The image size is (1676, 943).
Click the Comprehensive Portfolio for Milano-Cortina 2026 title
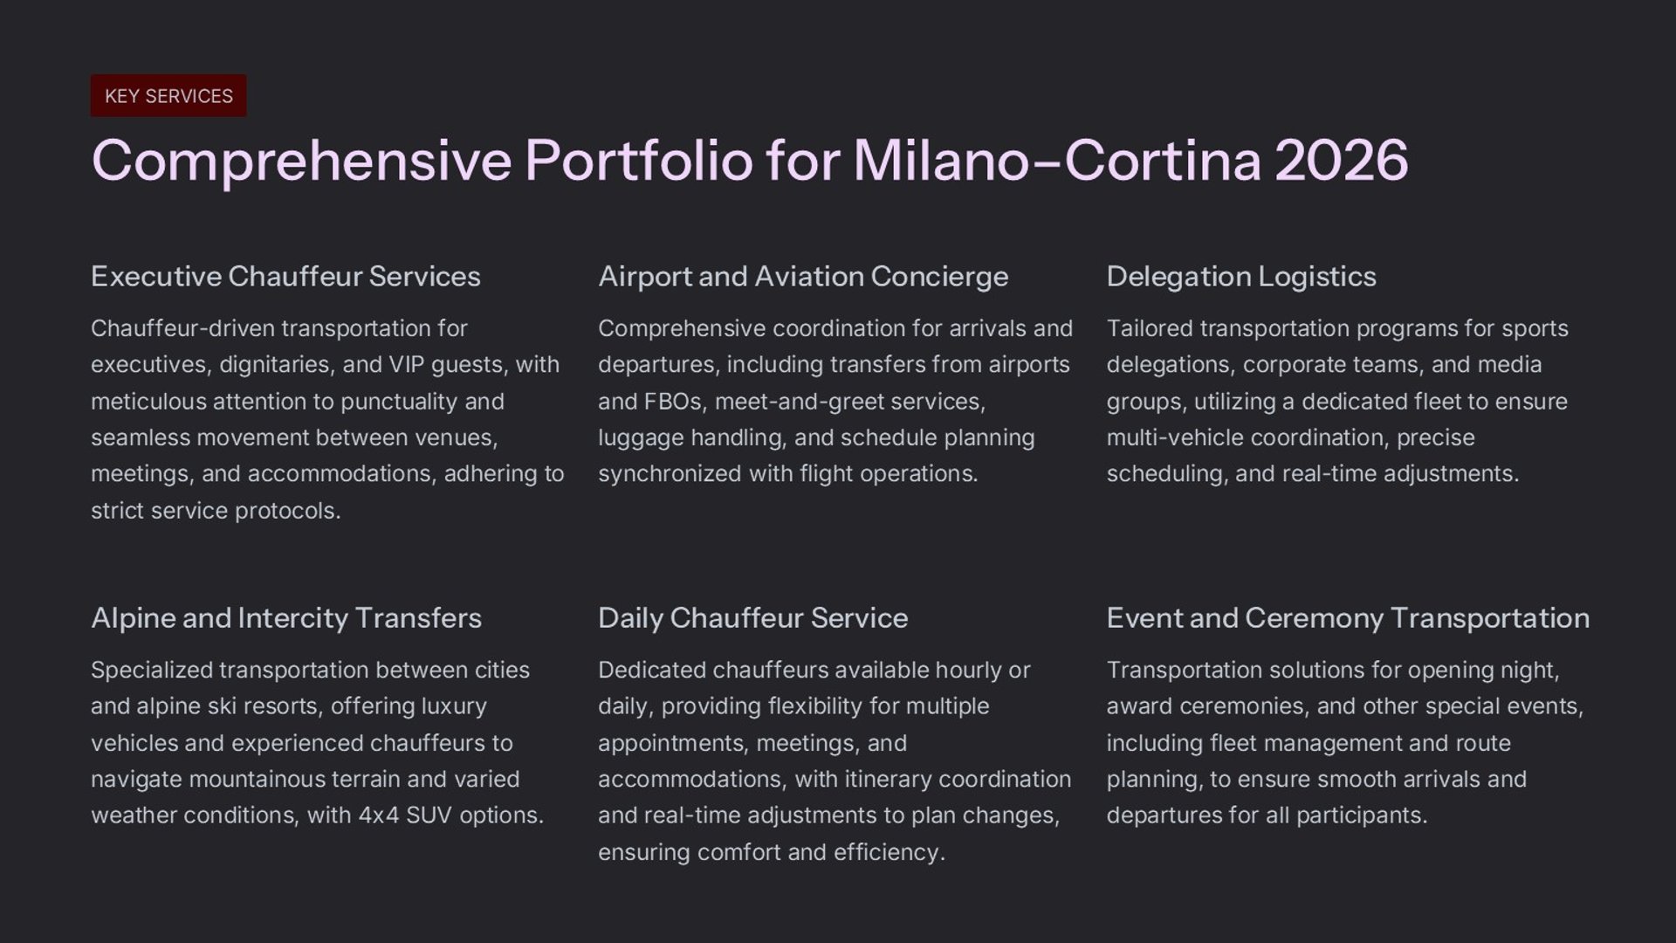pyautogui.click(x=749, y=161)
